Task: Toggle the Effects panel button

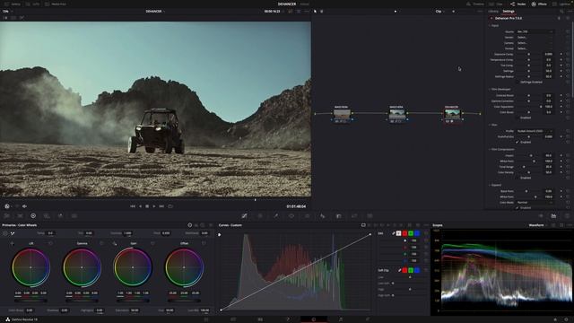Action: (x=539, y=4)
